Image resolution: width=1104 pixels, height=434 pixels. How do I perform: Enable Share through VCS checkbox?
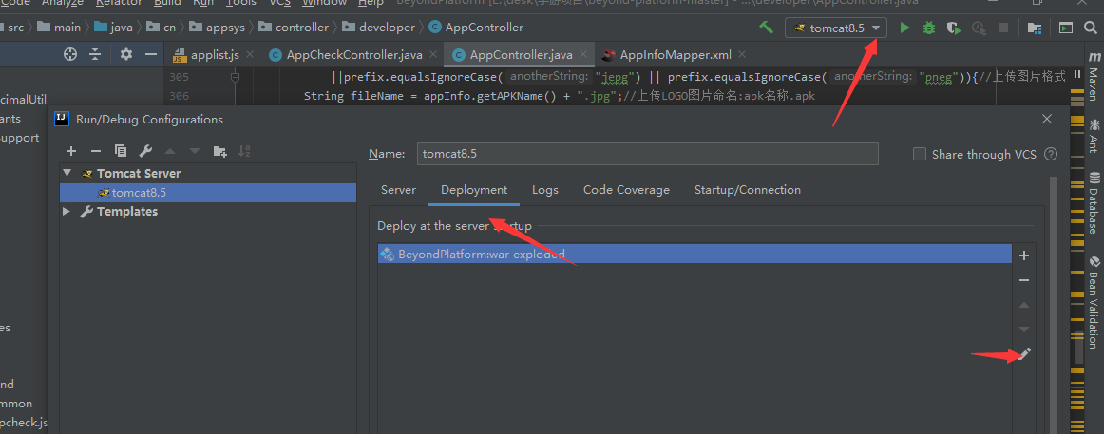point(919,154)
